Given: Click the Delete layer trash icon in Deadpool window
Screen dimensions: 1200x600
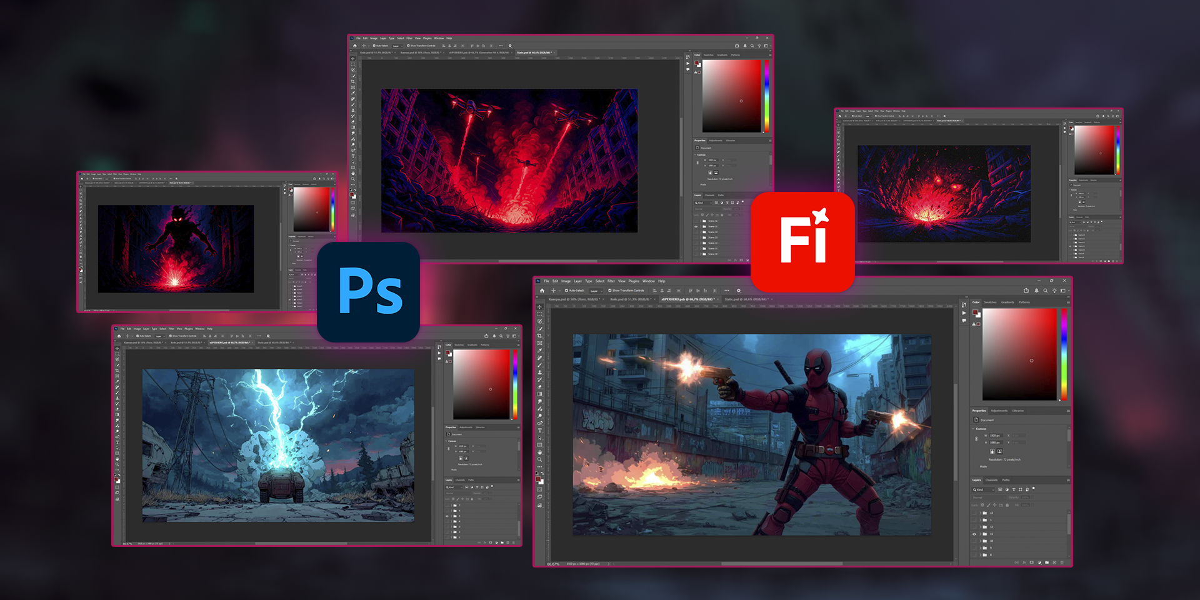Looking at the screenshot, I should pyautogui.click(x=1062, y=562).
